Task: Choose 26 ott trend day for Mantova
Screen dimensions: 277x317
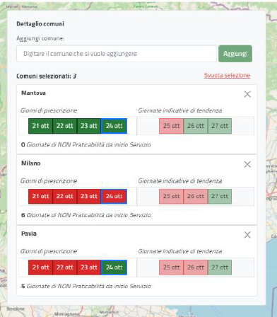Action: [196, 126]
